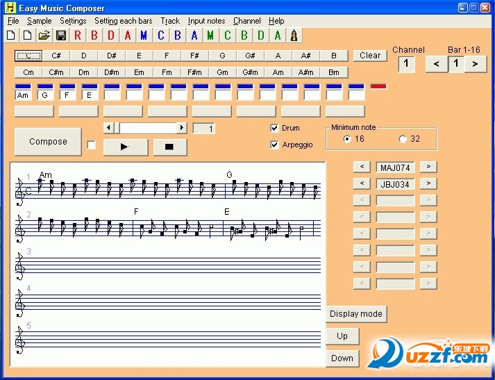The width and height of the screenshot is (495, 380).
Task: Open the Sample menu
Action: 39,21
